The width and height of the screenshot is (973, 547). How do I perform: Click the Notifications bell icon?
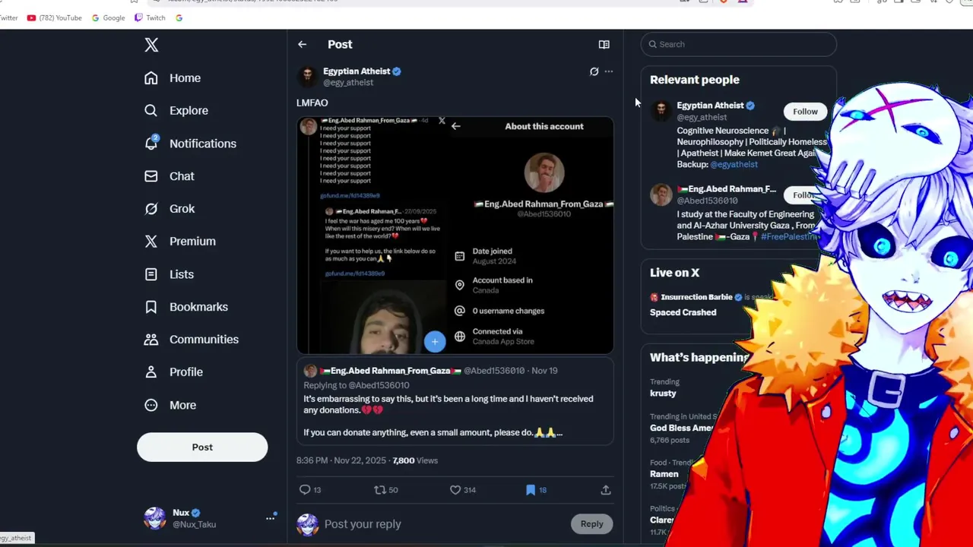tap(151, 143)
